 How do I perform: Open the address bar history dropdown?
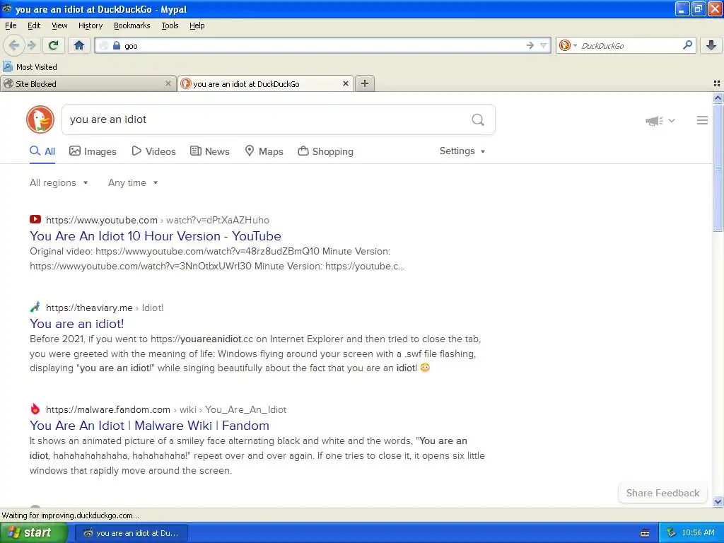(544, 45)
